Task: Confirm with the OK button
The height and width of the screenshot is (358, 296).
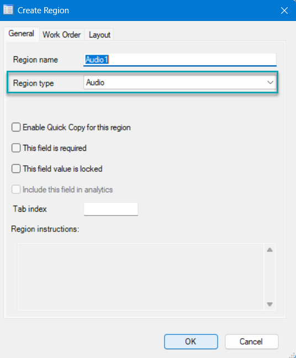Action: click(x=191, y=341)
